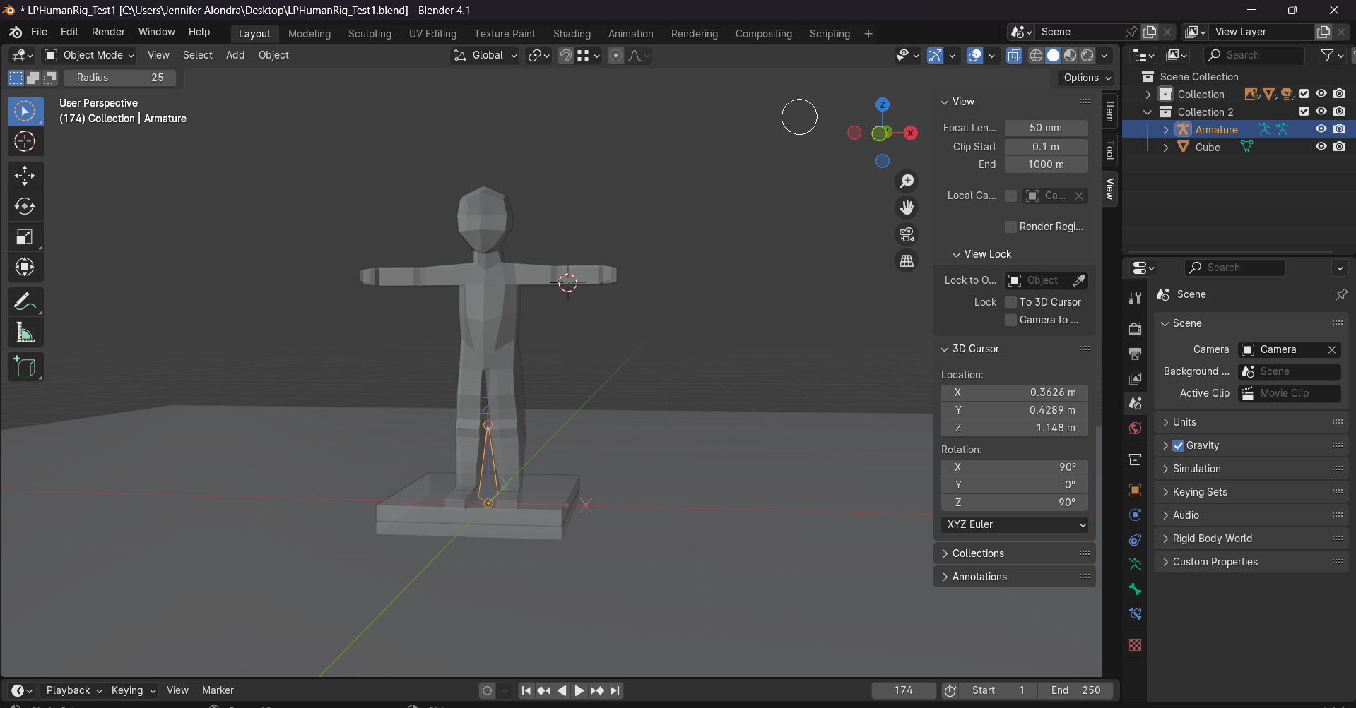Open World properties globe icon

click(x=1135, y=428)
